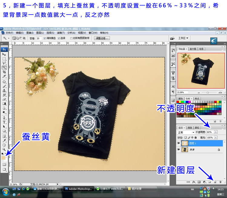The height and width of the screenshot is (198, 227).
Task: Click the 调整边缘... button
Action: 102,38
